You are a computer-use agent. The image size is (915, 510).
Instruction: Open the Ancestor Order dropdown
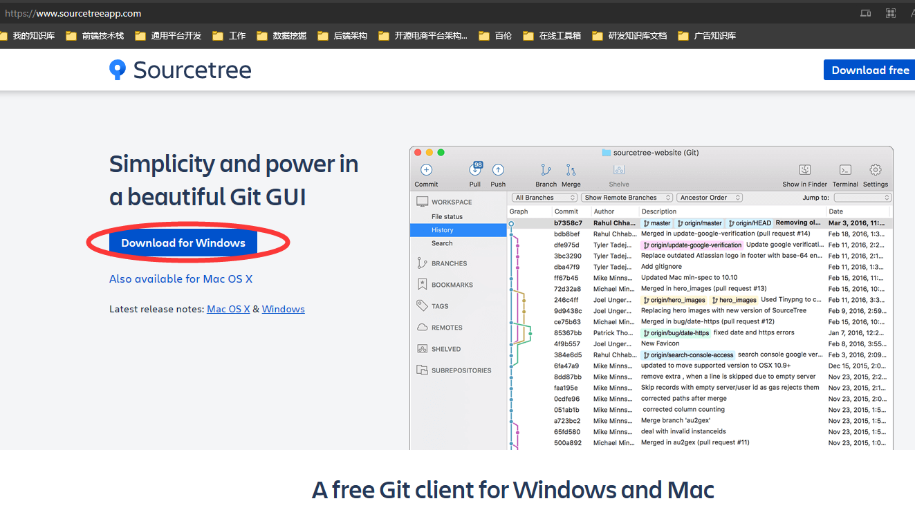[x=710, y=198]
